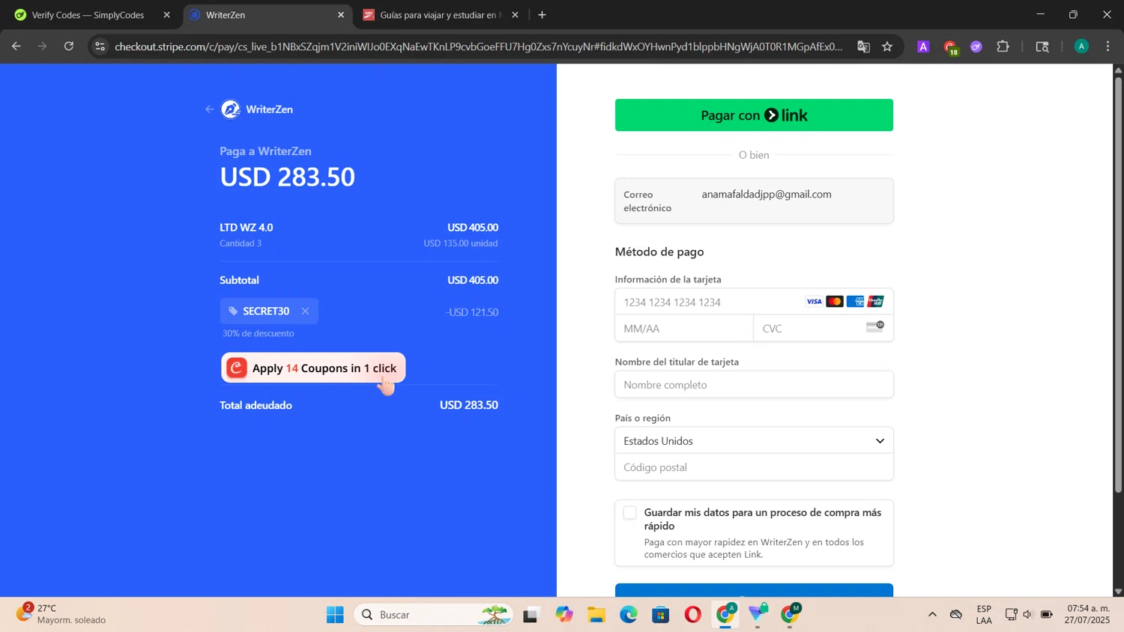
Task: Open the weather widget 27°C
Action: pyautogui.click(x=61, y=614)
